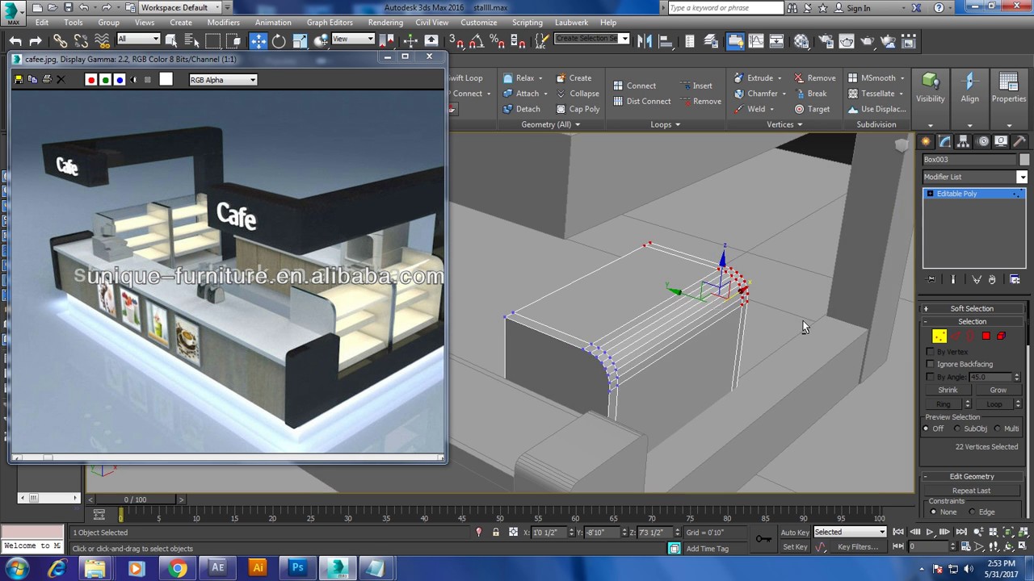Expand the Vertices ribbon panel

pyautogui.click(x=784, y=124)
